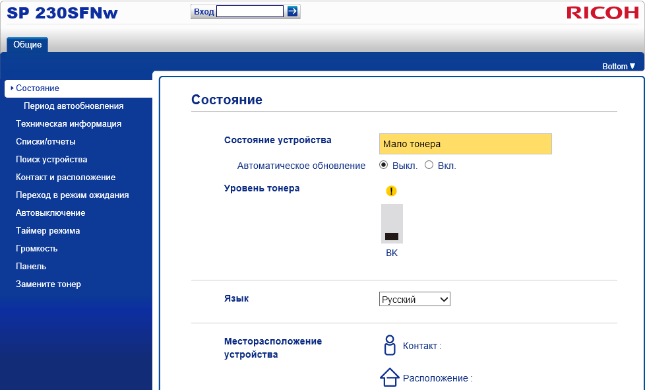Click the house location icon
The image size is (645, 390).
click(389, 377)
